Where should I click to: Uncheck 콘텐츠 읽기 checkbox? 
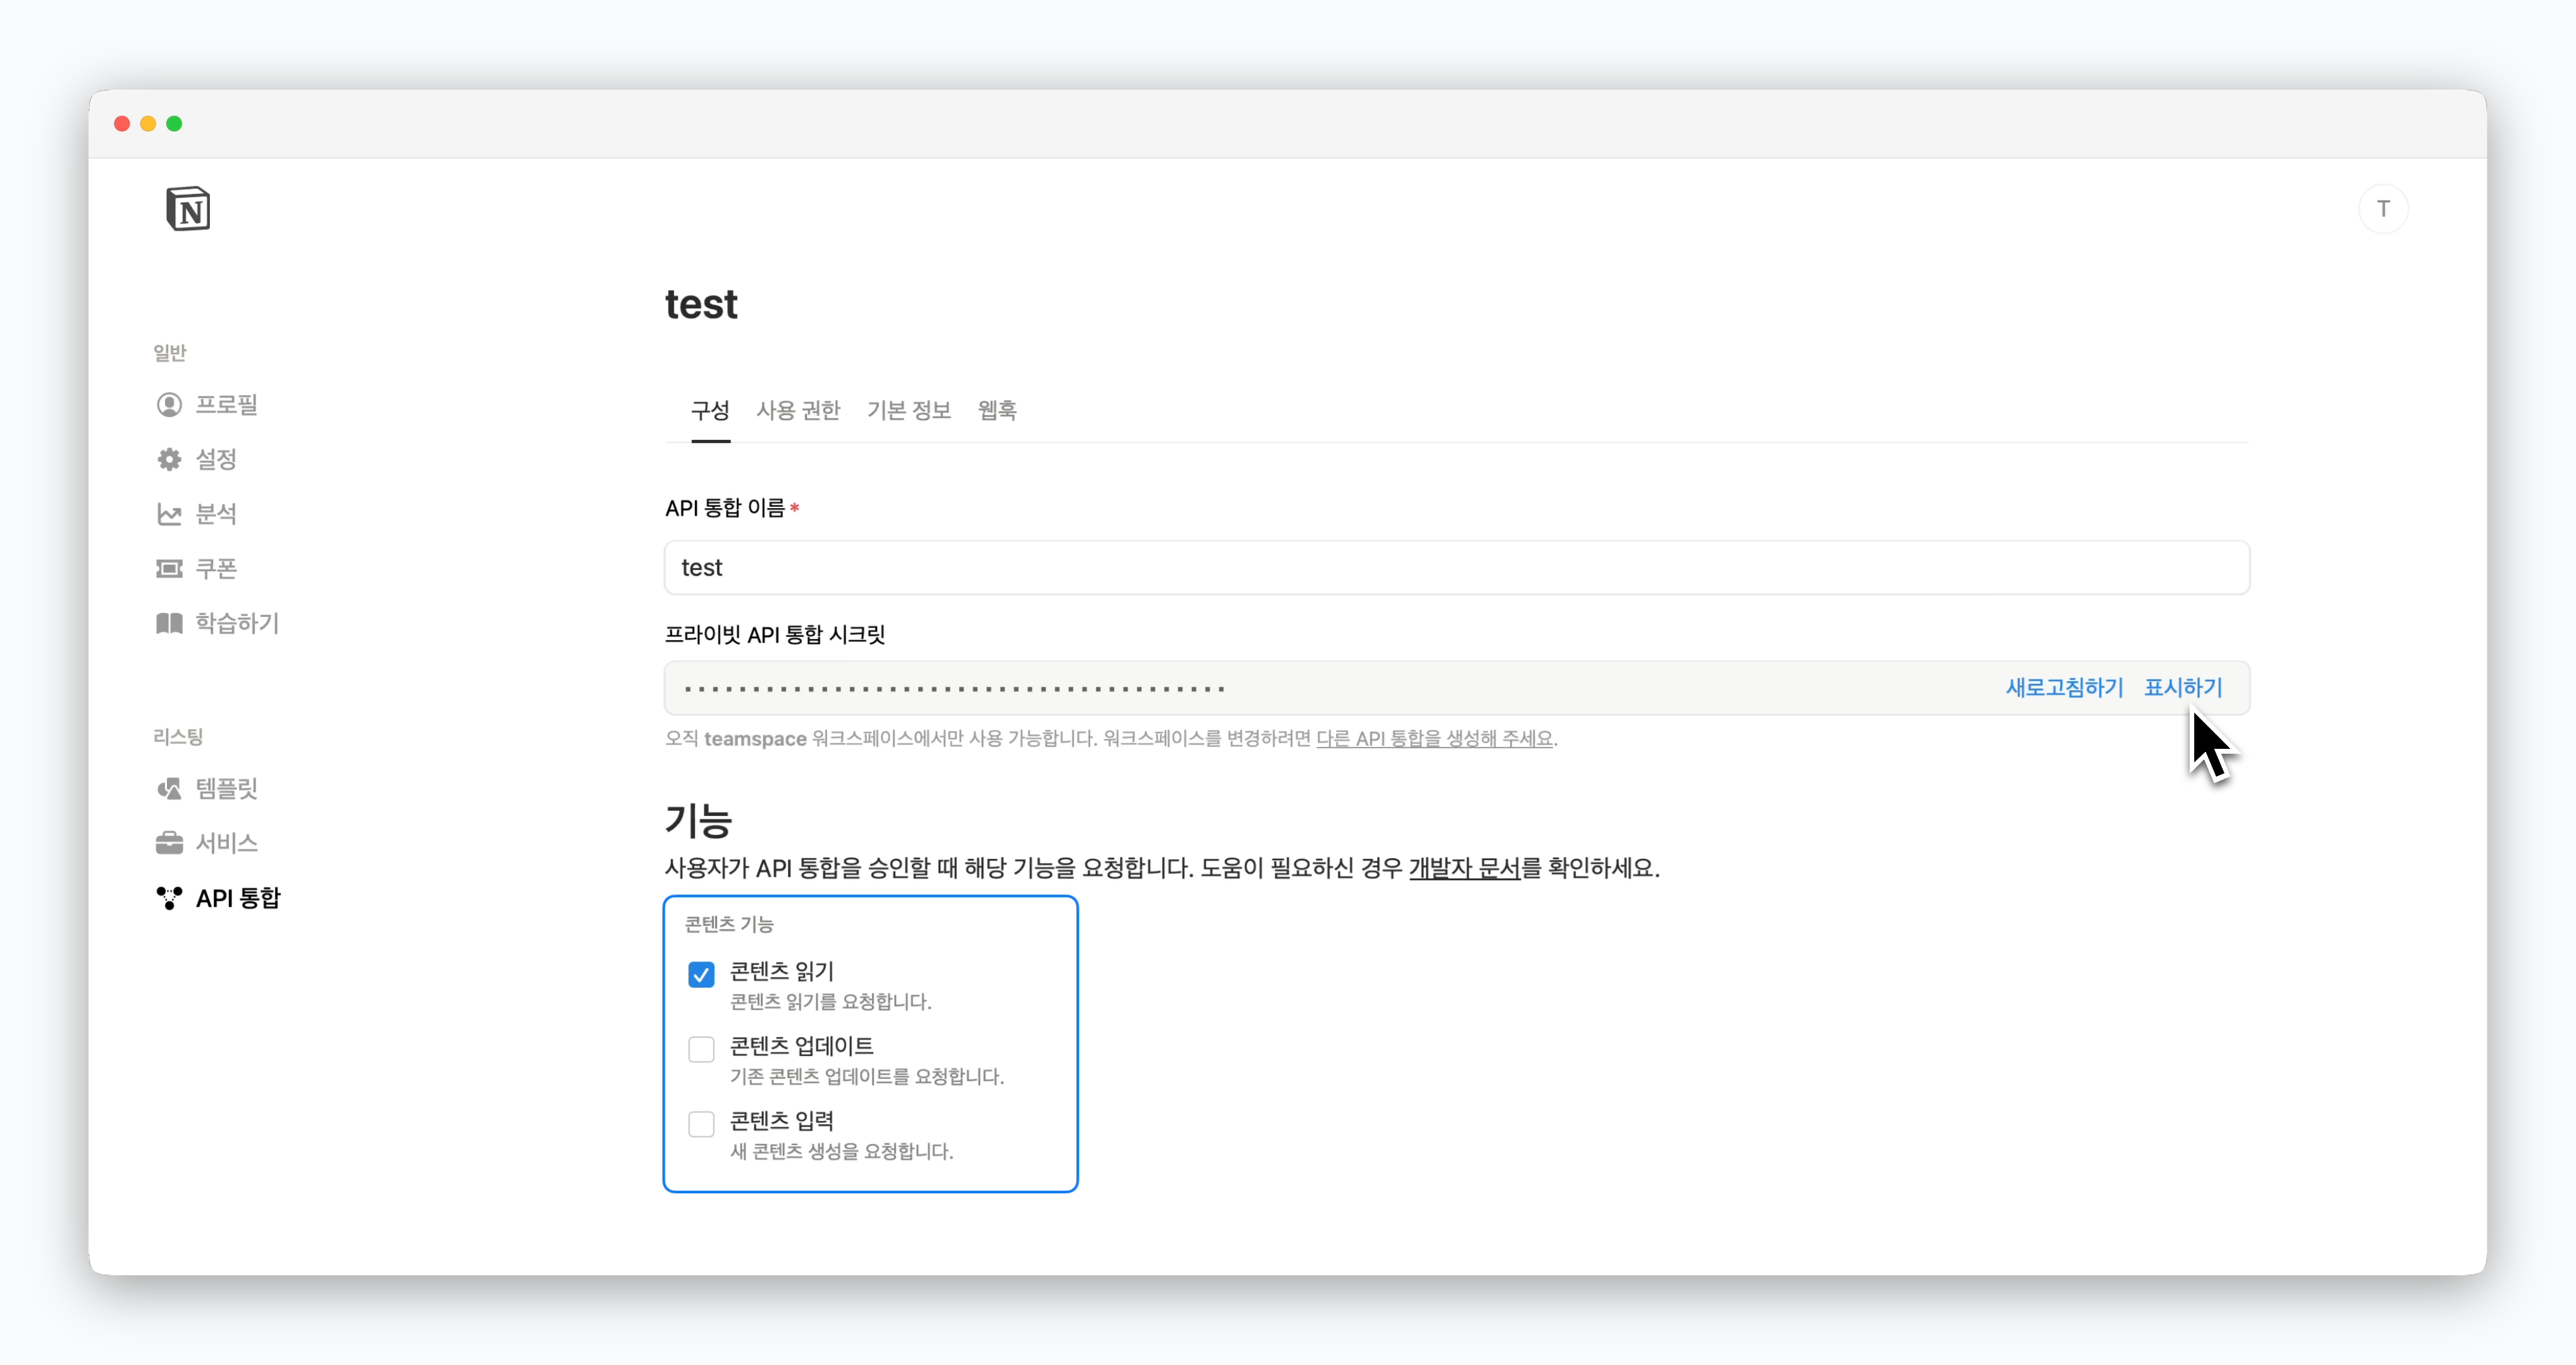pyautogui.click(x=701, y=974)
